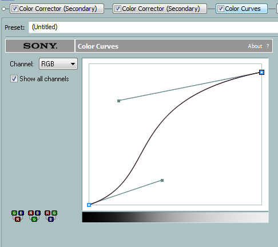Viewport: 278px width, 247px height.
Task: Click the Preset name field
Action: click(153, 27)
